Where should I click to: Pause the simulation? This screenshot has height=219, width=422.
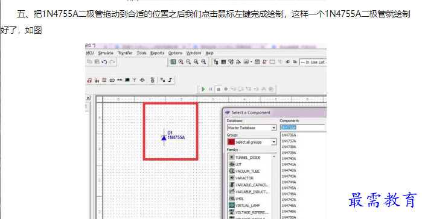coord(211,89)
